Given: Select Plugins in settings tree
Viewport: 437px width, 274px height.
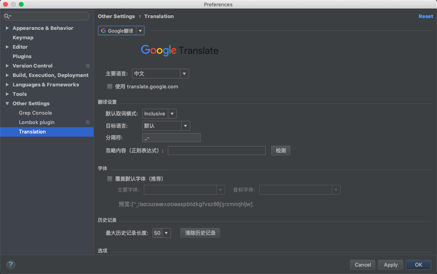Looking at the screenshot, I should point(22,56).
